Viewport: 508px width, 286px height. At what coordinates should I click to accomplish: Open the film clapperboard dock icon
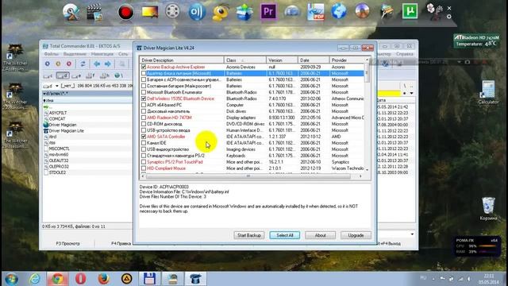coord(94,13)
